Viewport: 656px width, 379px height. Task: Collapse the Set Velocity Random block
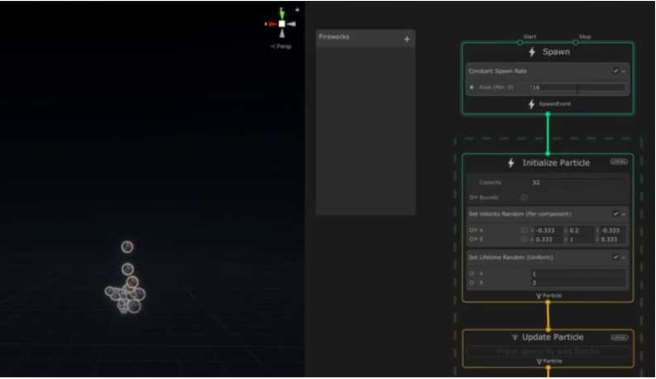pyautogui.click(x=624, y=214)
